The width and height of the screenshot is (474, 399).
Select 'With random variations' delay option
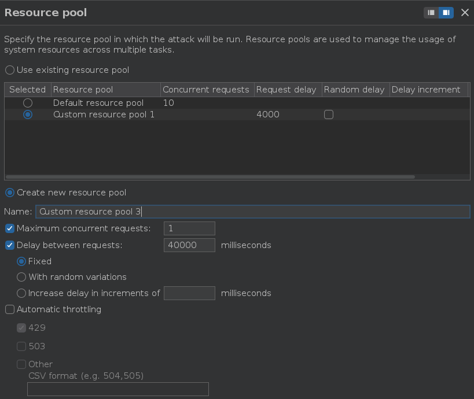[21, 277]
